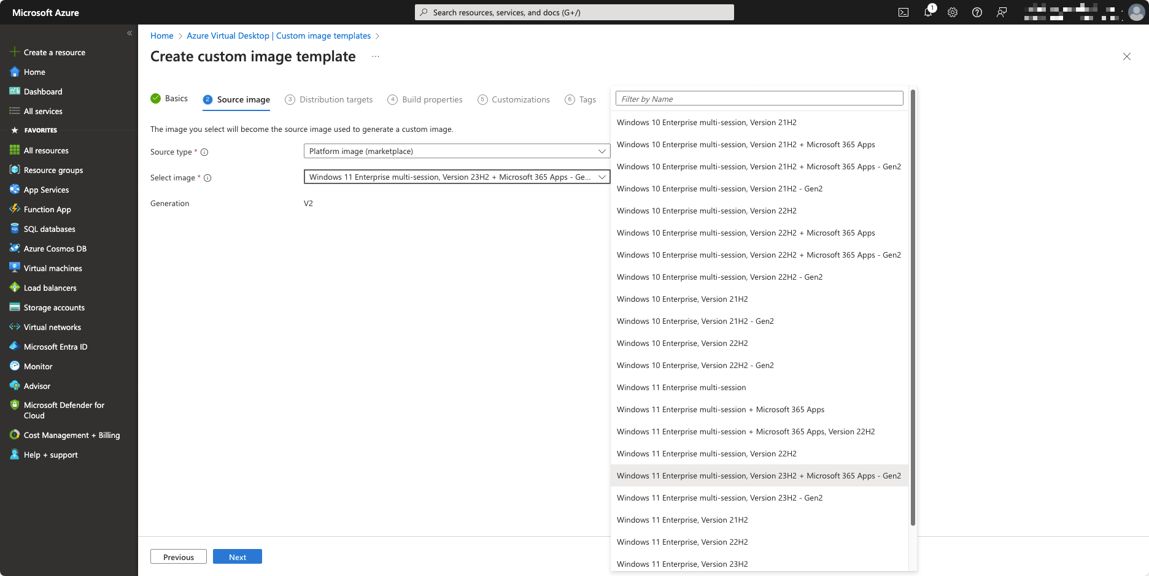The width and height of the screenshot is (1149, 576).
Task: Open the help question mark icon
Action: pos(977,12)
